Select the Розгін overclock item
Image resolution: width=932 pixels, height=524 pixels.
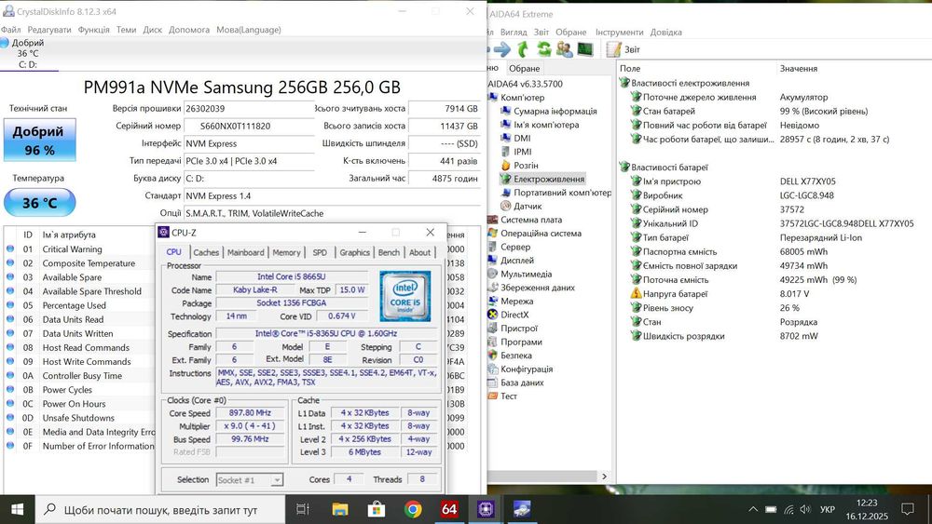pyautogui.click(x=519, y=166)
